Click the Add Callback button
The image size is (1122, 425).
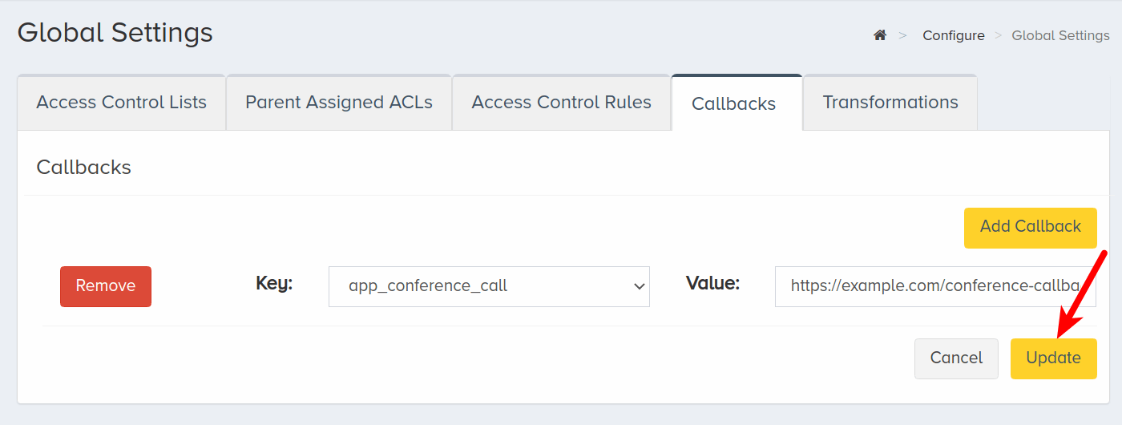click(1030, 227)
